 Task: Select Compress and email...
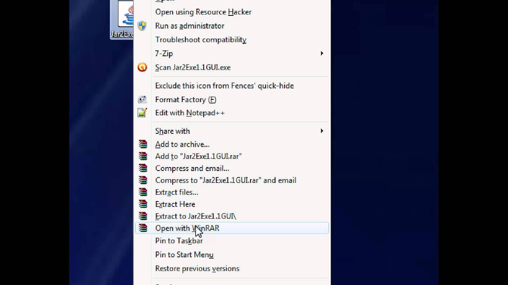click(192, 168)
